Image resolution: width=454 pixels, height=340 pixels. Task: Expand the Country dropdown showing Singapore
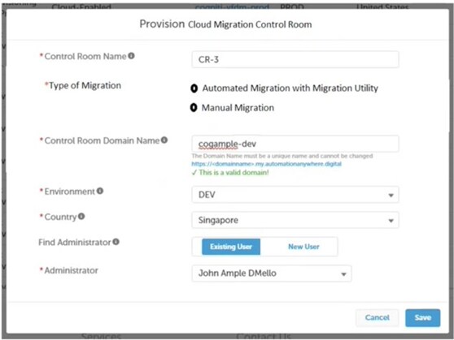[295, 220]
